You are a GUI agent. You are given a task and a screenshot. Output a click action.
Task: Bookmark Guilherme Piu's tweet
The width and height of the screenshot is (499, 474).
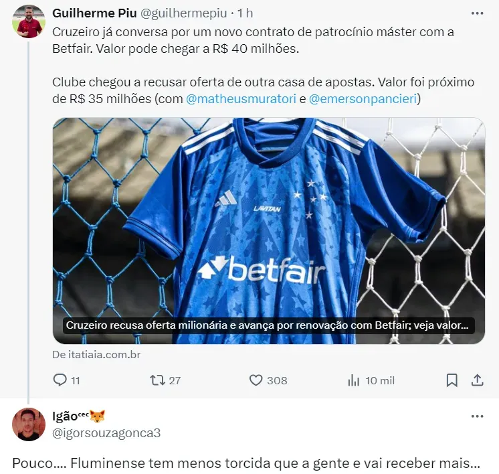coord(452,380)
